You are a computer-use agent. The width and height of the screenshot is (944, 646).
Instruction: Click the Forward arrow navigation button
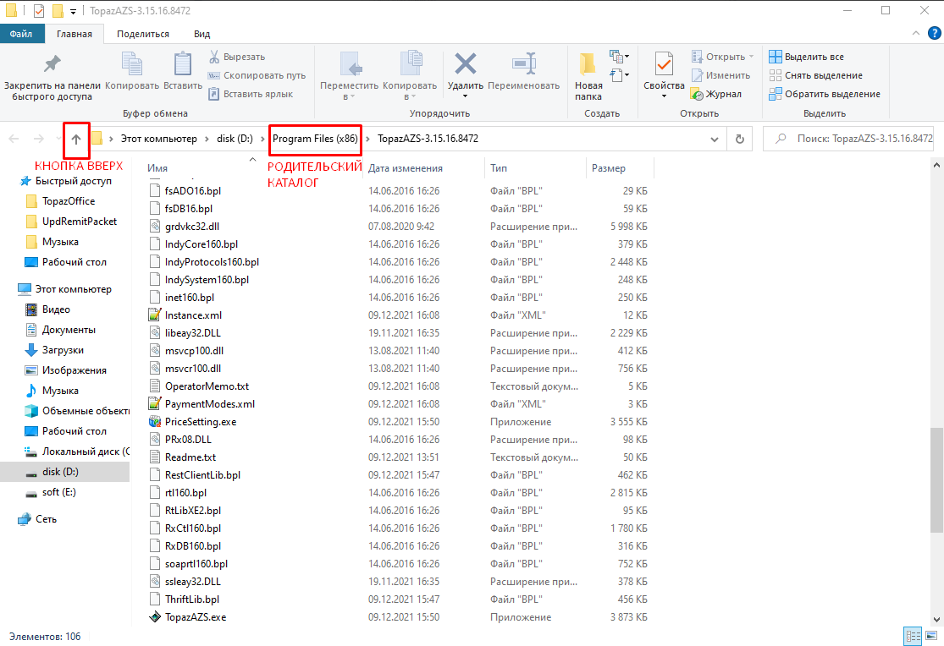pyautogui.click(x=39, y=139)
